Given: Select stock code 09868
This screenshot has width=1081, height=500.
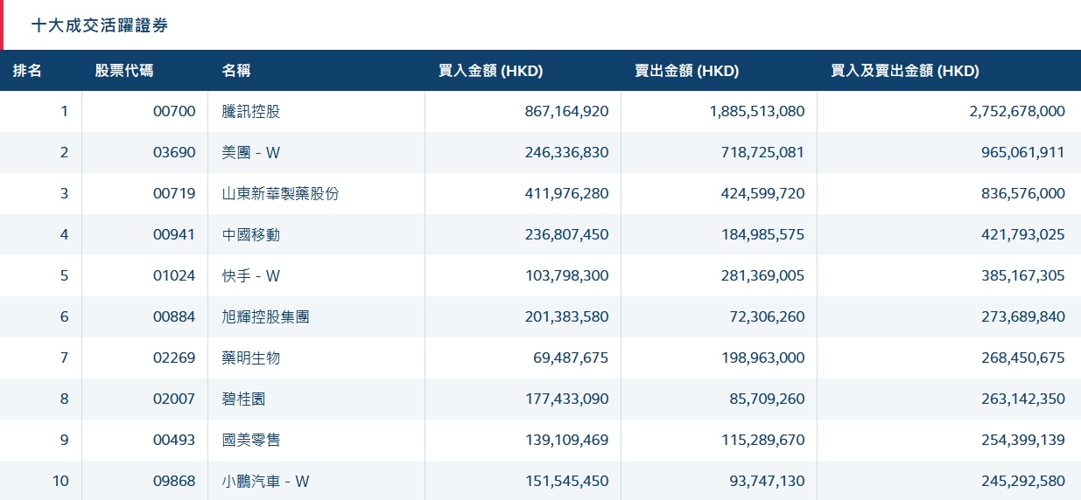Looking at the screenshot, I should coord(174,481).
